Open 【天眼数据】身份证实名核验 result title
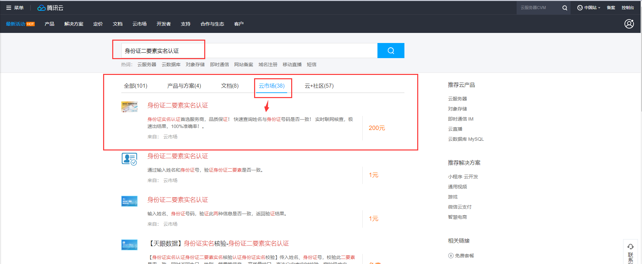Image resolution: width=642 pixels, height=264 pixels. pyautogui.click(x=218, y=244)
